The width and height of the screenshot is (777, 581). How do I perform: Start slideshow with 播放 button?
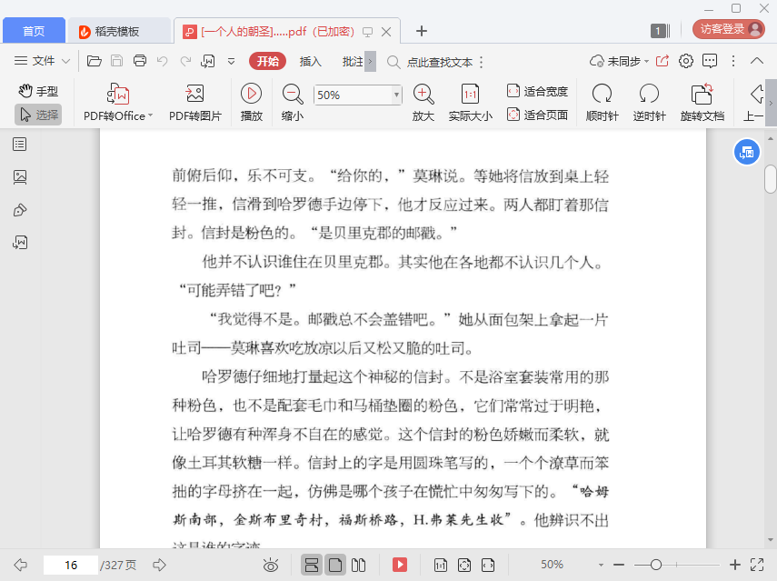(251, 103)
